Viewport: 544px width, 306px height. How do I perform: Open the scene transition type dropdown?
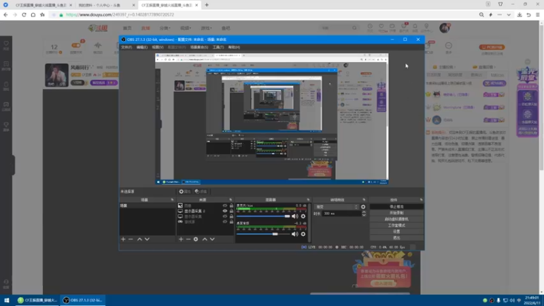337,207
